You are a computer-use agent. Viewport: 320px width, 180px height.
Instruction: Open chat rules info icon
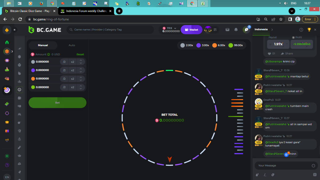click(x=301, y=30)
